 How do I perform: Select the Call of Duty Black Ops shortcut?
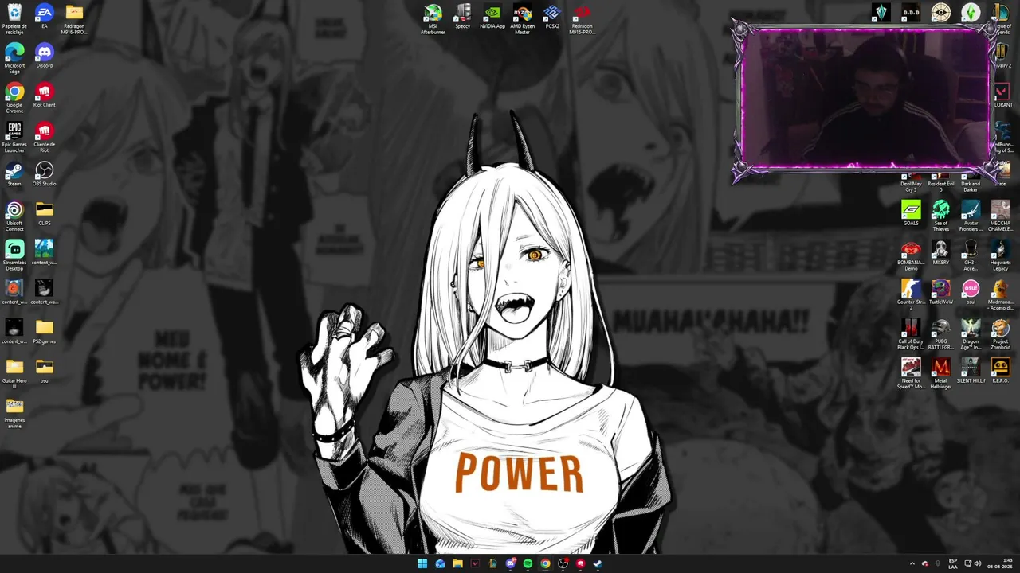tap(911, 335)
